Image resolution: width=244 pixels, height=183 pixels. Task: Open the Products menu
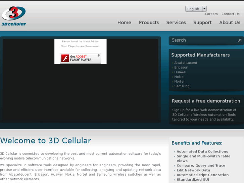(149, 22)
